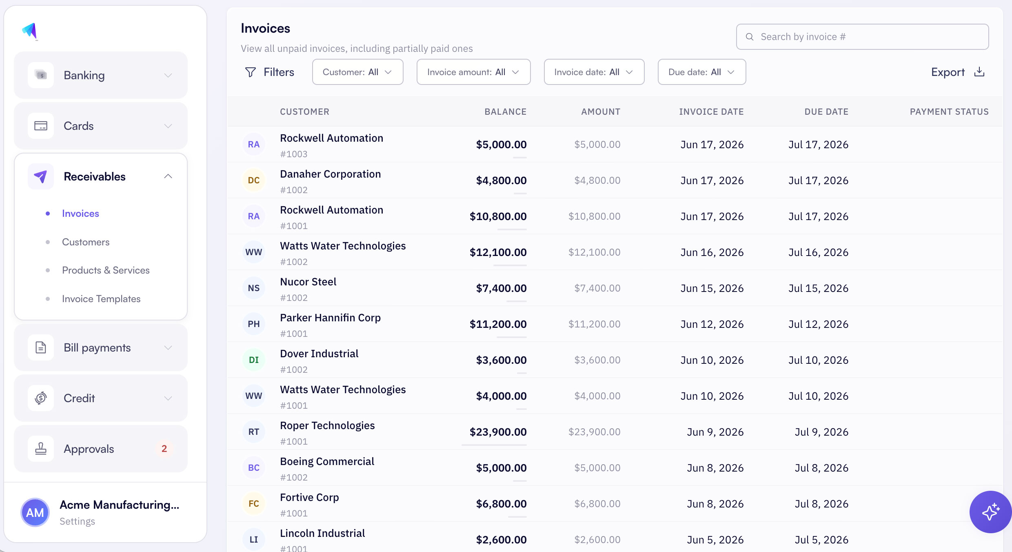
Task: Sort by the INVOICE DATE column header
Action: (711, 112)
